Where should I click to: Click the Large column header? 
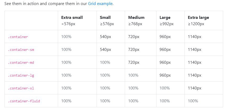pyautogui.click(x=165, y=18)
